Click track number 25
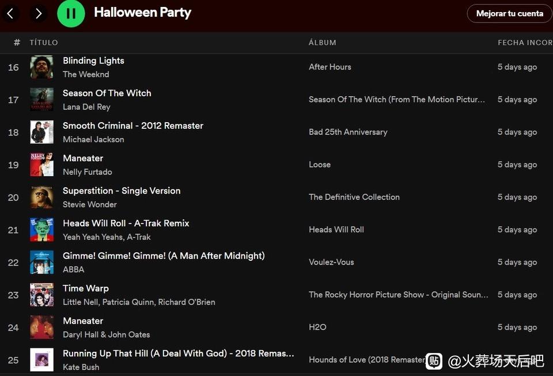The image size is (553, 376). coord(13,360)
